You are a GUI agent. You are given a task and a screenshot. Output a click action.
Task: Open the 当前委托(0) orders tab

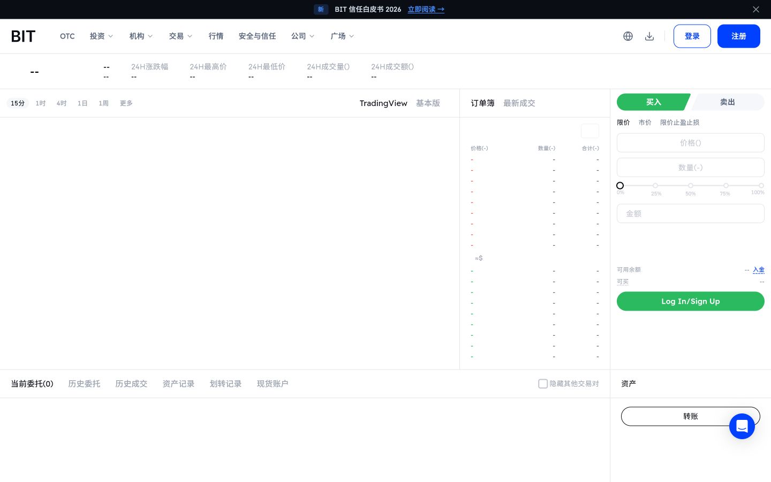point(32,384)
